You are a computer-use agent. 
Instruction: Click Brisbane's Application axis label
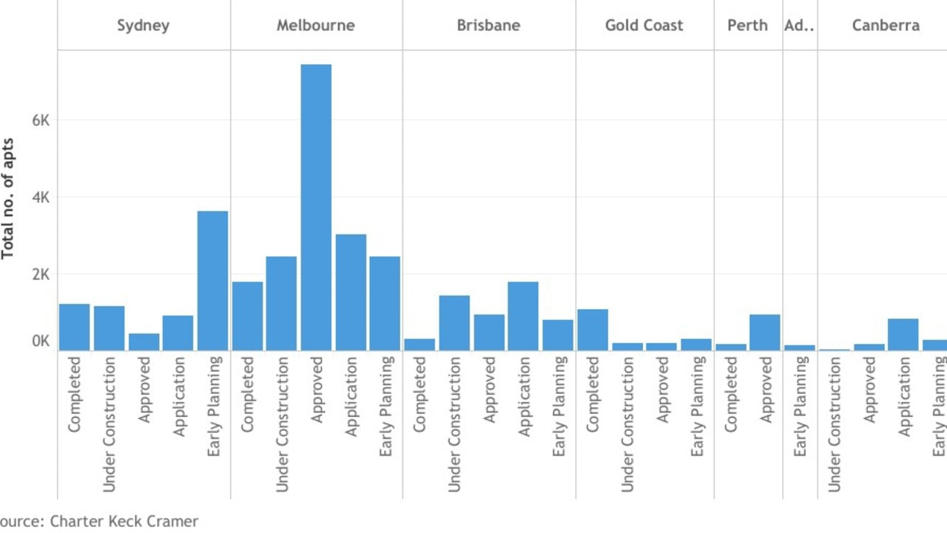[x=524, y=396]
